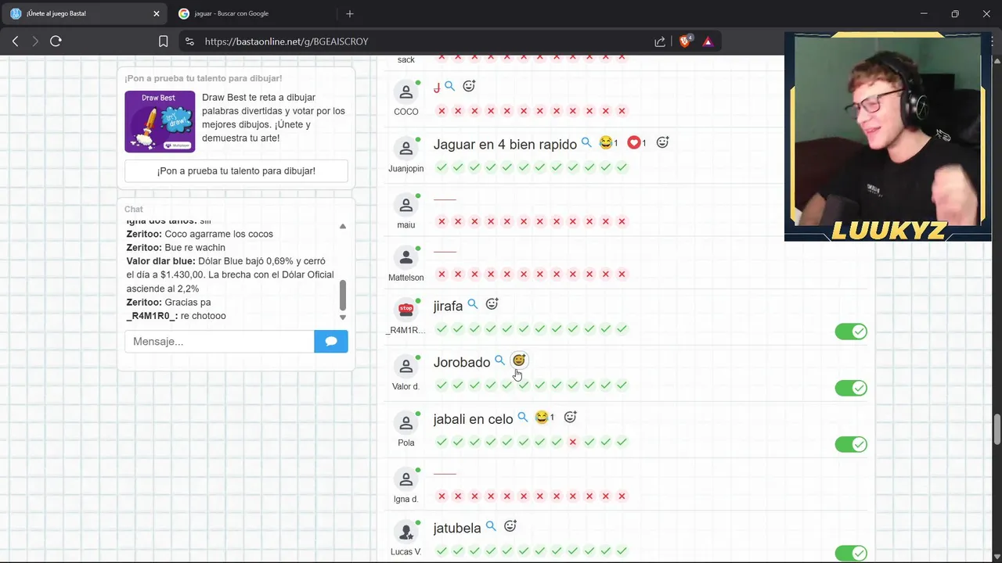Click the chat scrollbar thumb

[x=342, y=295]
